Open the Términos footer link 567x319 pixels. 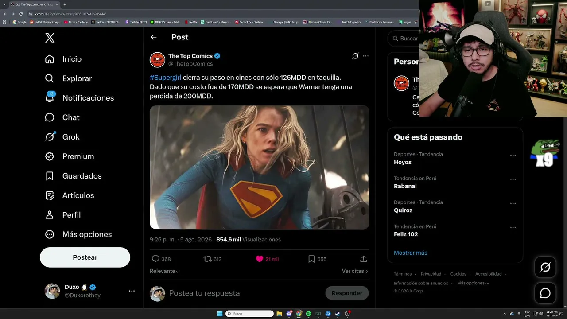coord(403,274)
